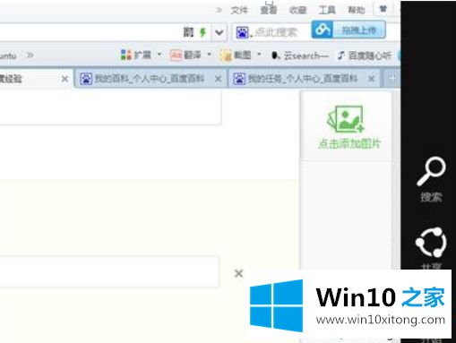The width and height of the screenshot is (456, 343).
Task: Remove the lower step with X icon
Action: pyautogui.click(x=238, y=273)
